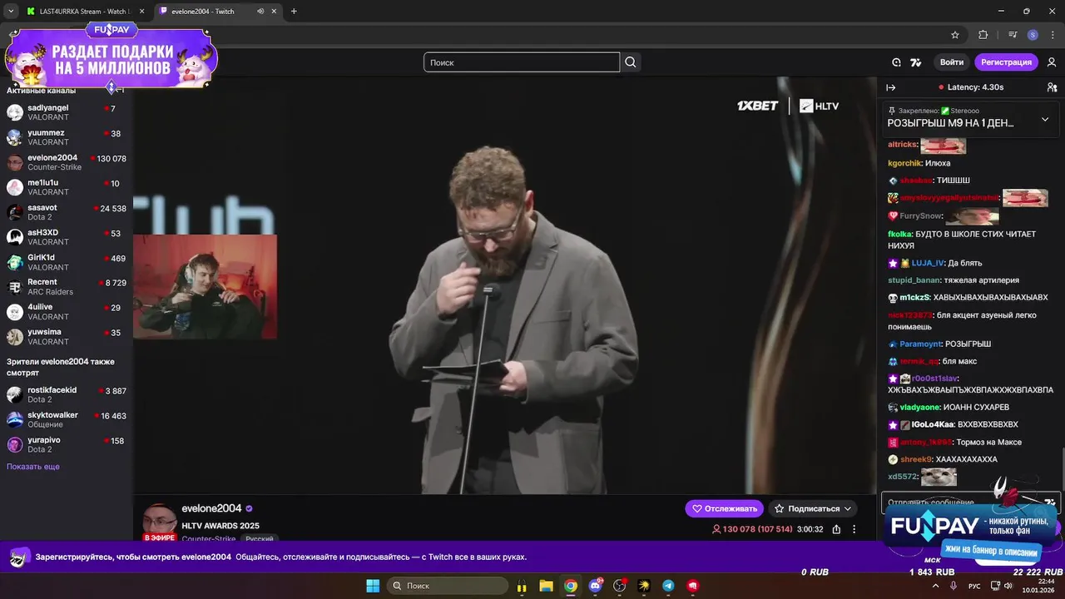The height and width of the screenshot is (599, 1065).
Task: Open yurapivo Dota 2 channel
Action: [67, 444]
